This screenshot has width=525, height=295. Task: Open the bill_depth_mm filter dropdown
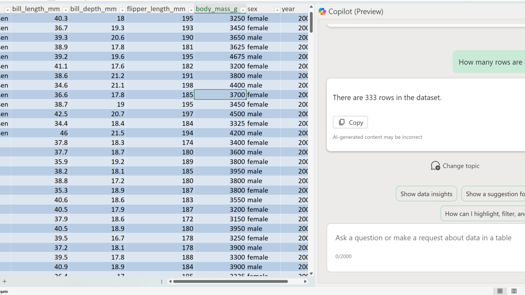122,9
